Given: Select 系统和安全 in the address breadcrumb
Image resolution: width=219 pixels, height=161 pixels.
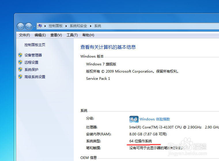Looking at the screenshot, I should tap(78, 26).
